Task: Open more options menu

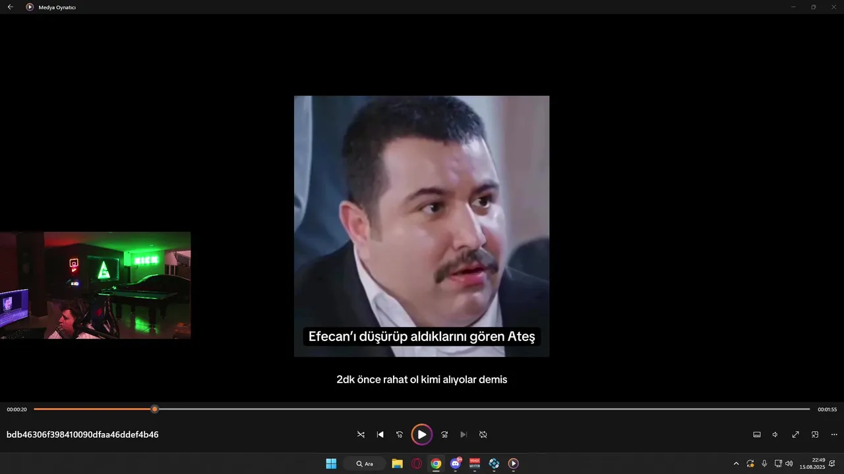Action: click(x=834, y=434)
